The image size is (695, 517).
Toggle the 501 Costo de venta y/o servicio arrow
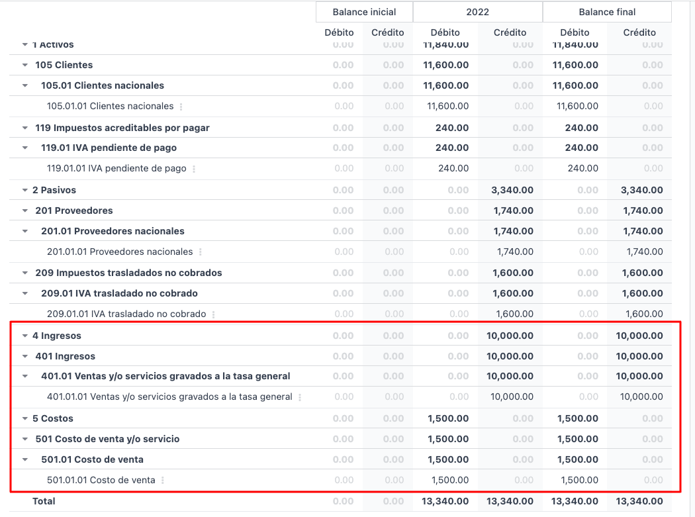point(25,440)
